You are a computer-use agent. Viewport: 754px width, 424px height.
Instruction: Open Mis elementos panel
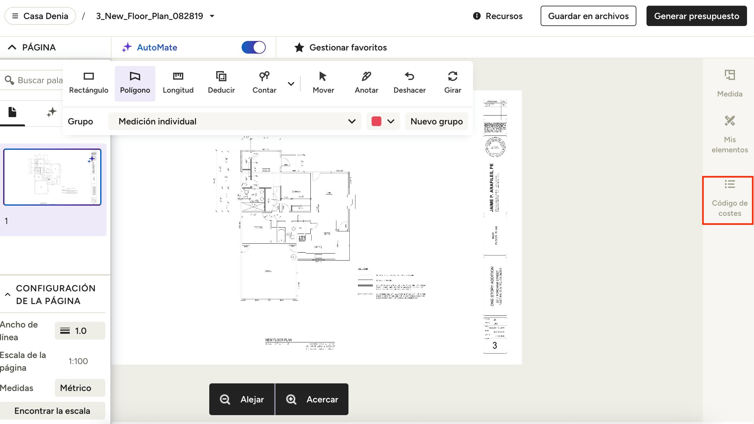tap(730, 135)
